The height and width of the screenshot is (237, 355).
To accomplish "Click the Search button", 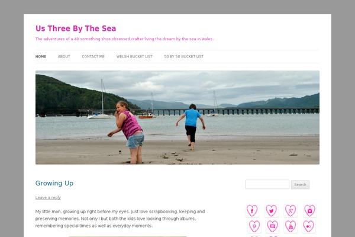I will [300, 185].
